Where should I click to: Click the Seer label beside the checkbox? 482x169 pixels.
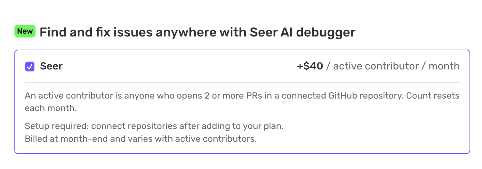point(51,66)
